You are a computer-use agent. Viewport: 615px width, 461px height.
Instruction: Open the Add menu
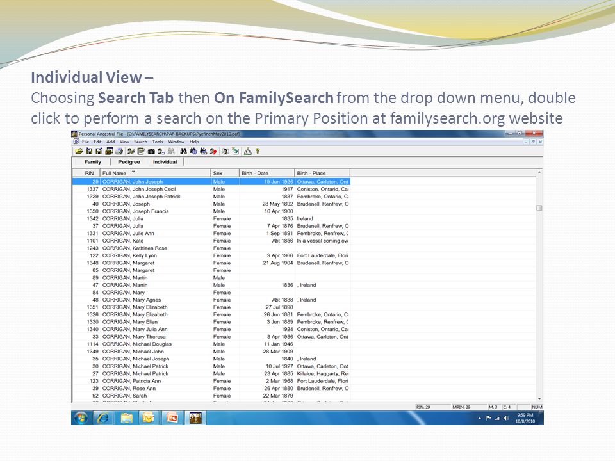coord(111,142)
